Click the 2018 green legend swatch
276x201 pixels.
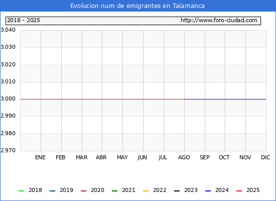21,191
